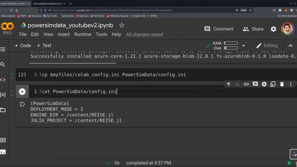Use the horizontal output scrollbar
This screenshot has height=167, width=297.
[73, 63]
